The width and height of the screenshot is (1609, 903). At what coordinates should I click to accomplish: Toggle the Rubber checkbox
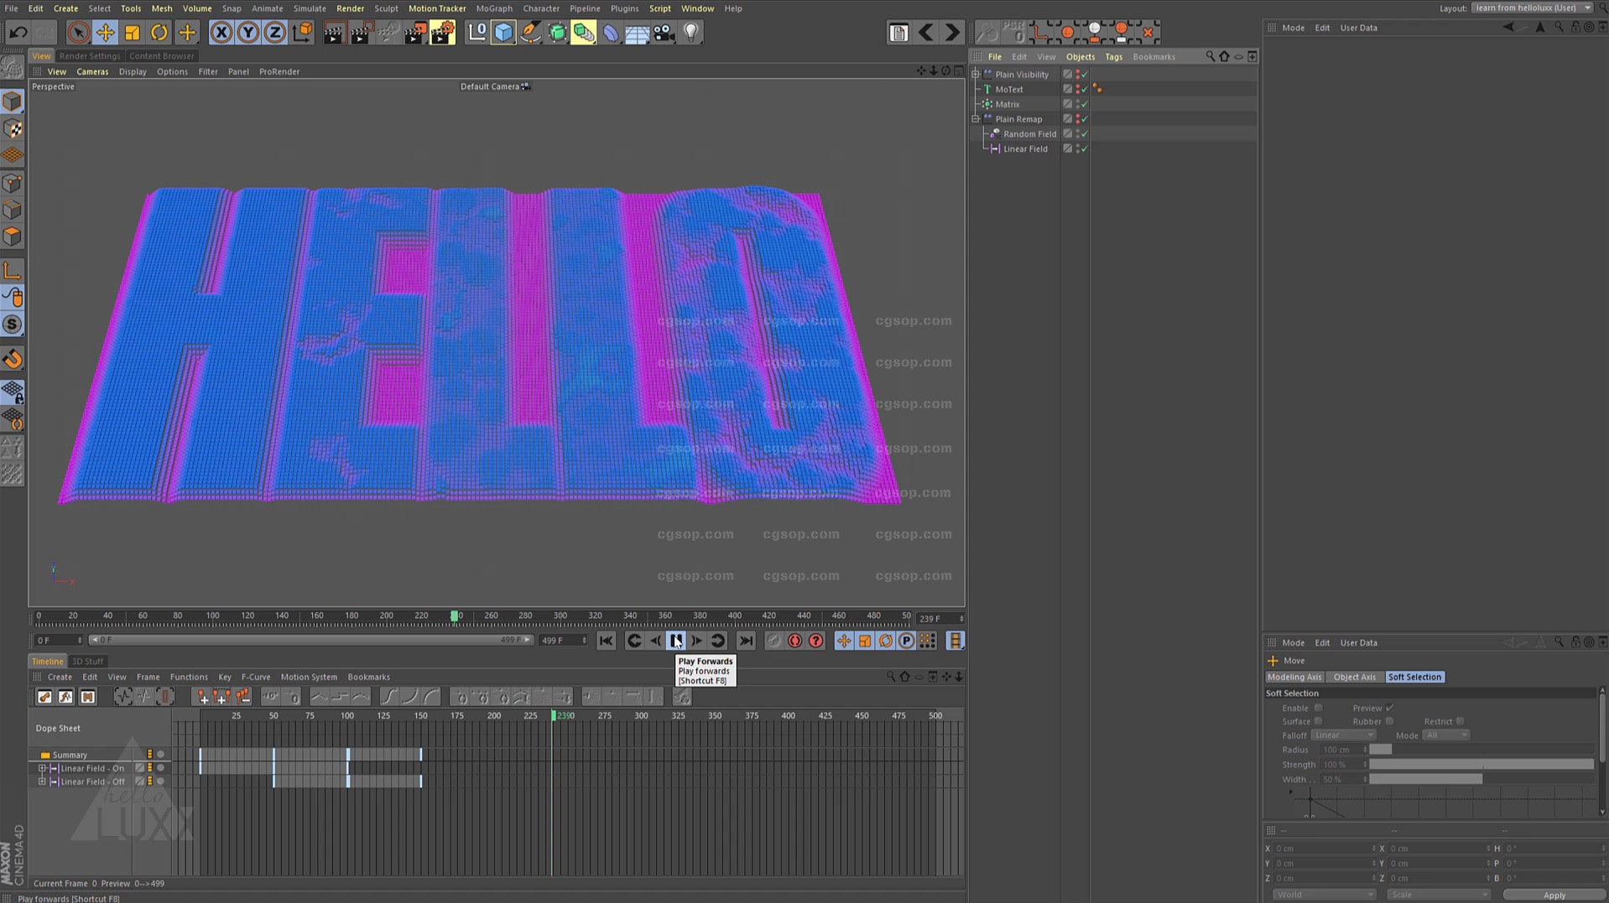tap(1389, 722)
